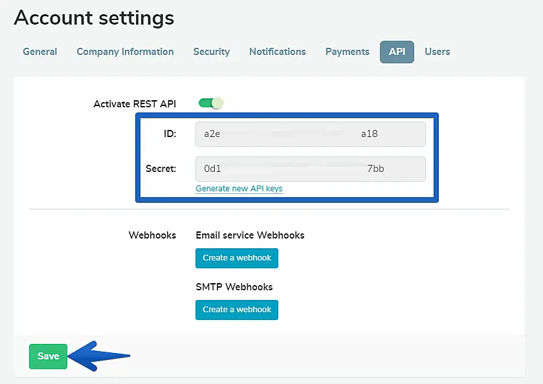Click the Generate new API keys link
The height and width of the screenshot is (384, 543).
(x=239, y=189)
